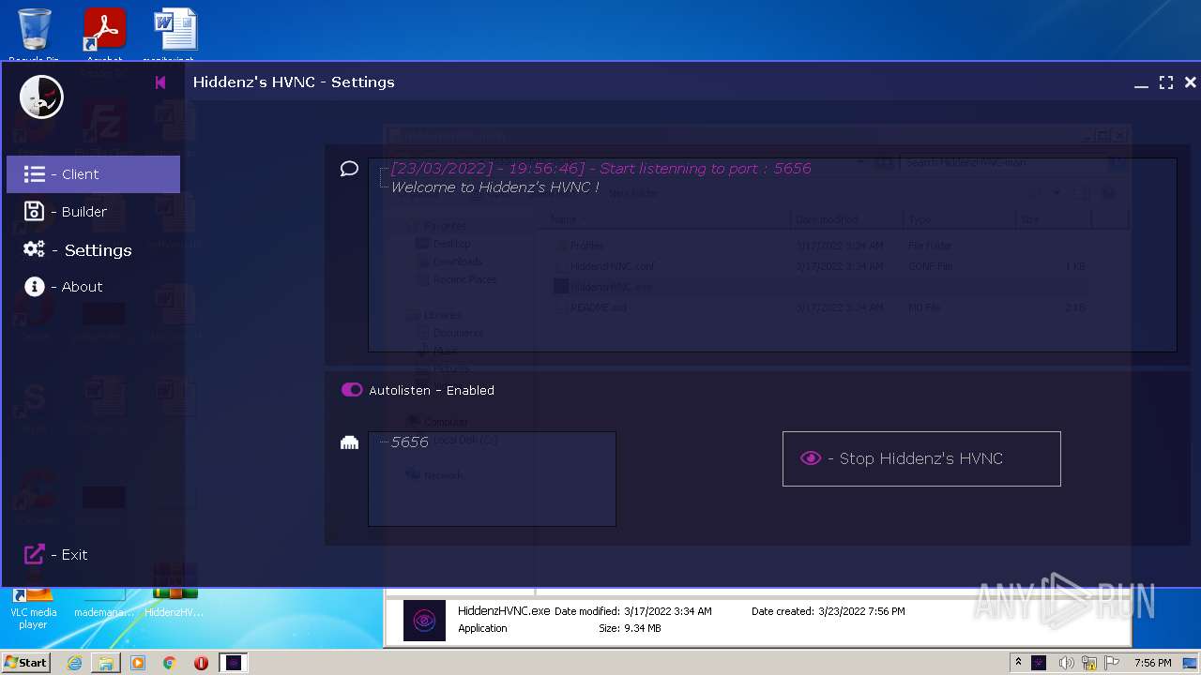This screenshot has width=1201, height=675.
Task: Select the 'Welcome to Hiddenz's HVNC' log line
Action: (x=494, y=187)
